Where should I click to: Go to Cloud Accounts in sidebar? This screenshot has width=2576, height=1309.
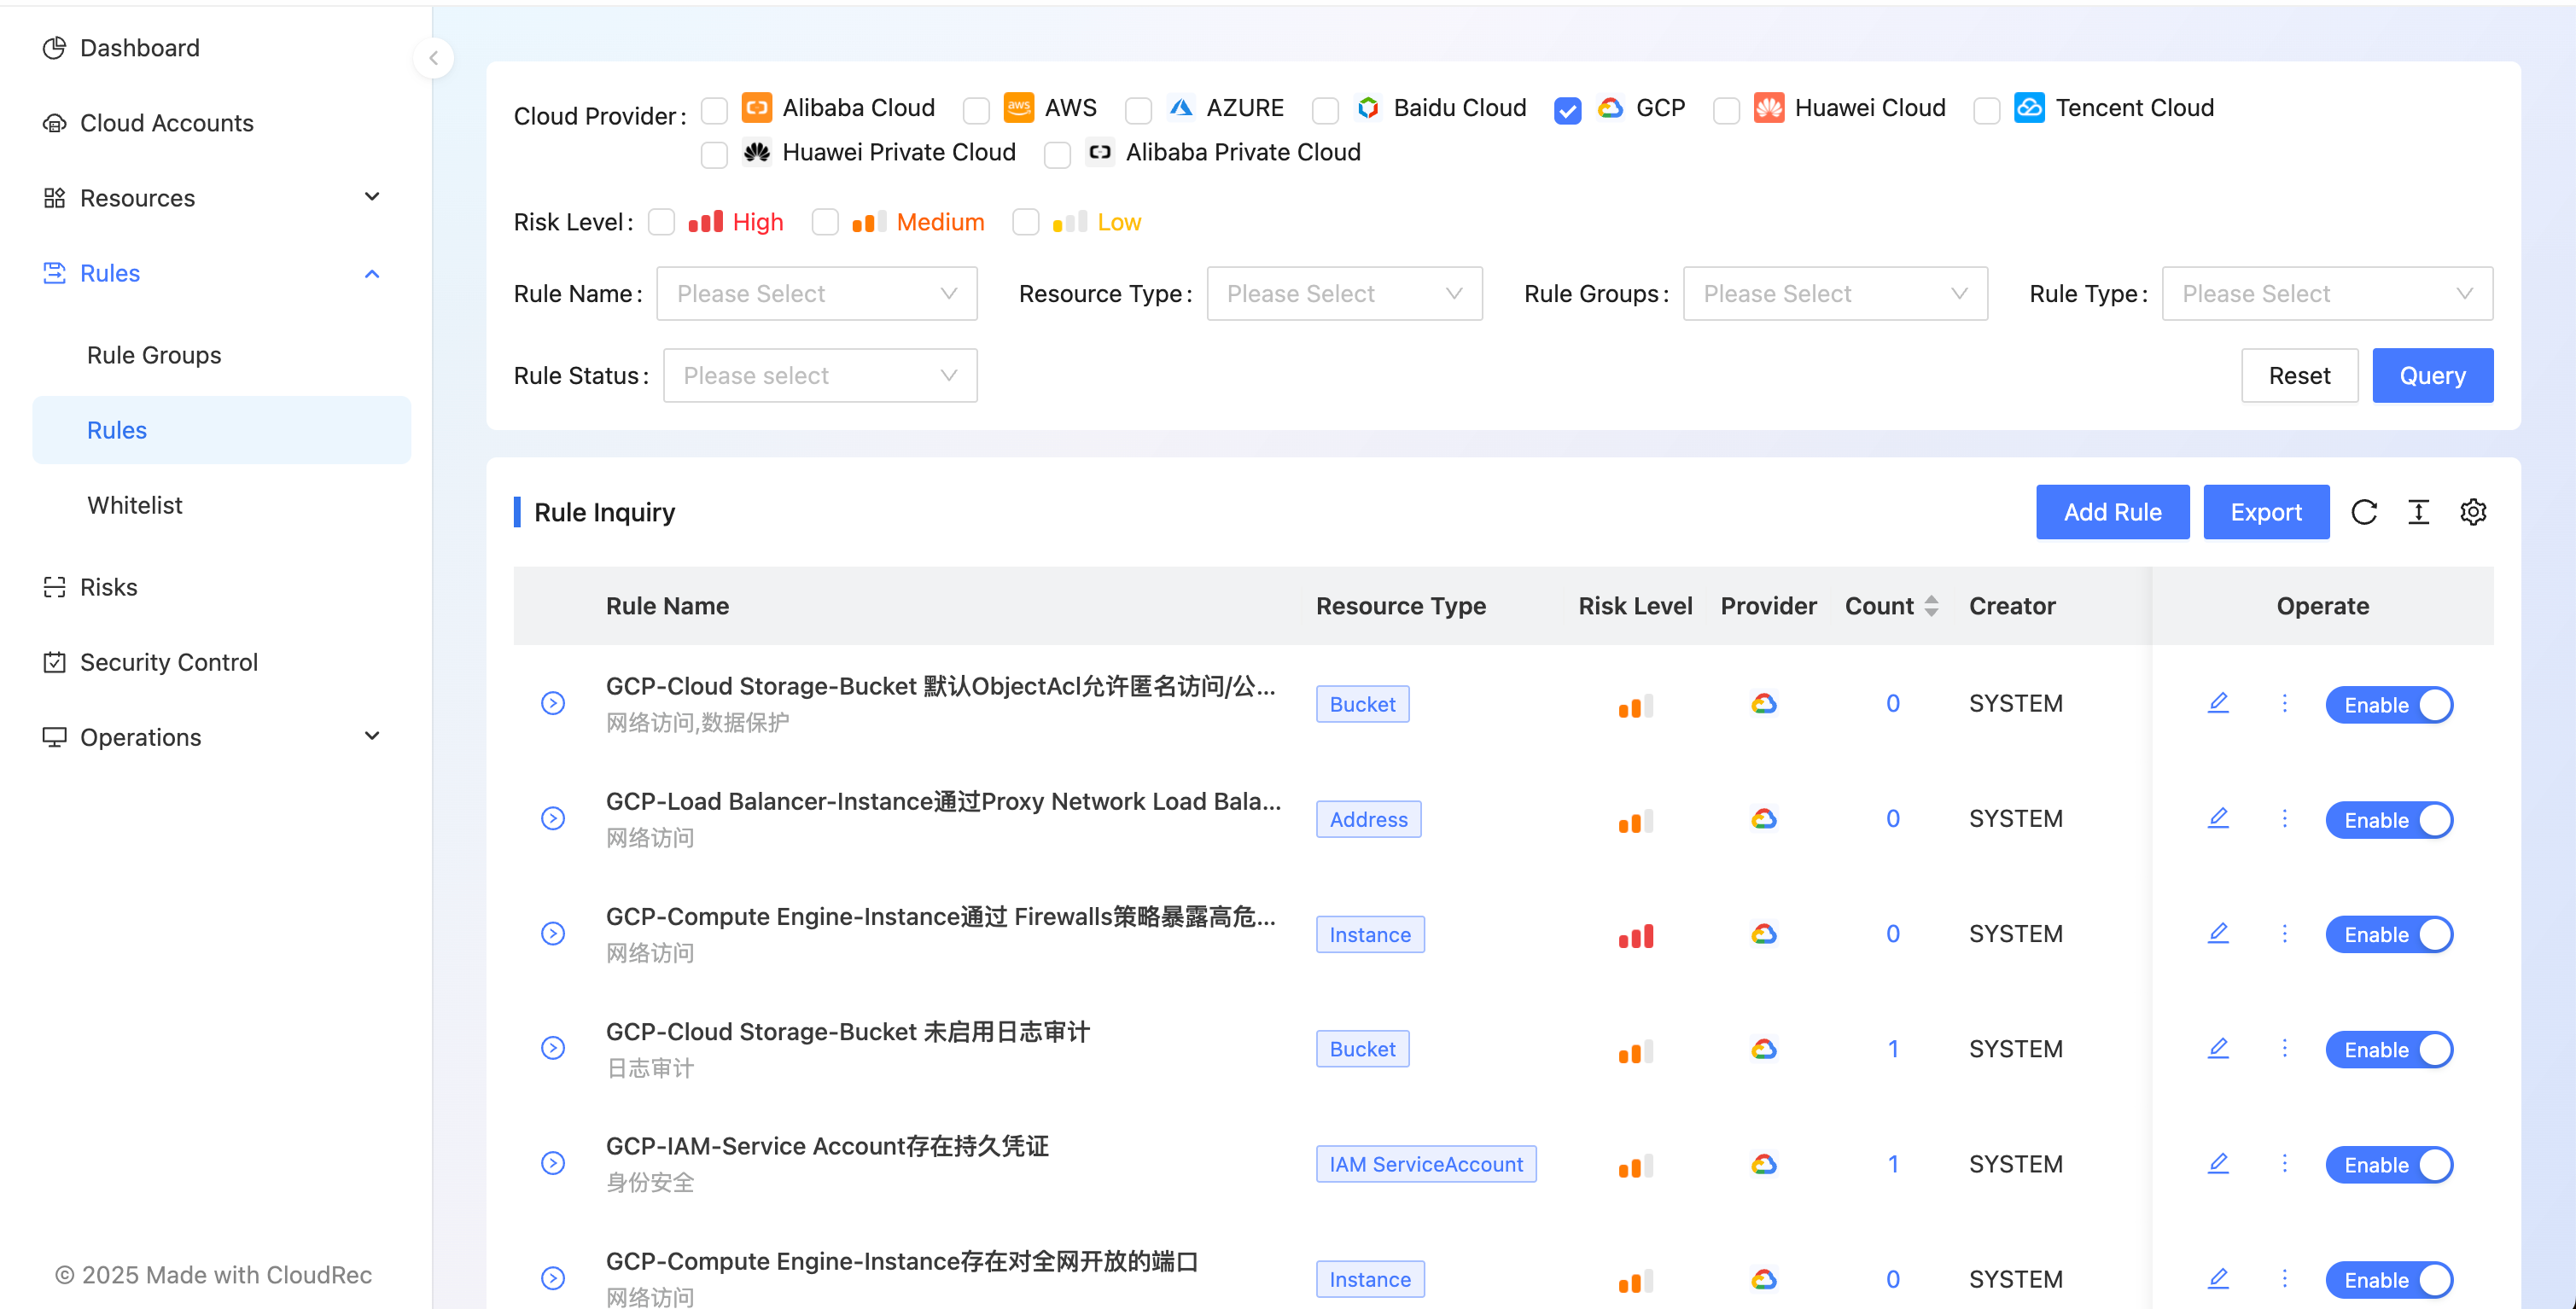coord(167,123)
